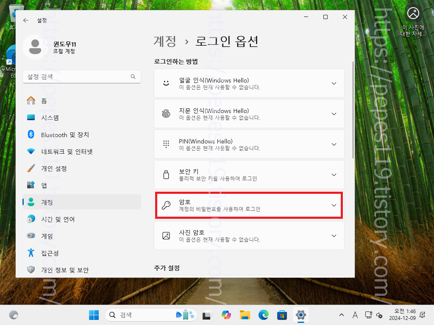Open Microsoft Store from the taskbar
The height and width of the screenshot is (325, 434).
point(282,315)
